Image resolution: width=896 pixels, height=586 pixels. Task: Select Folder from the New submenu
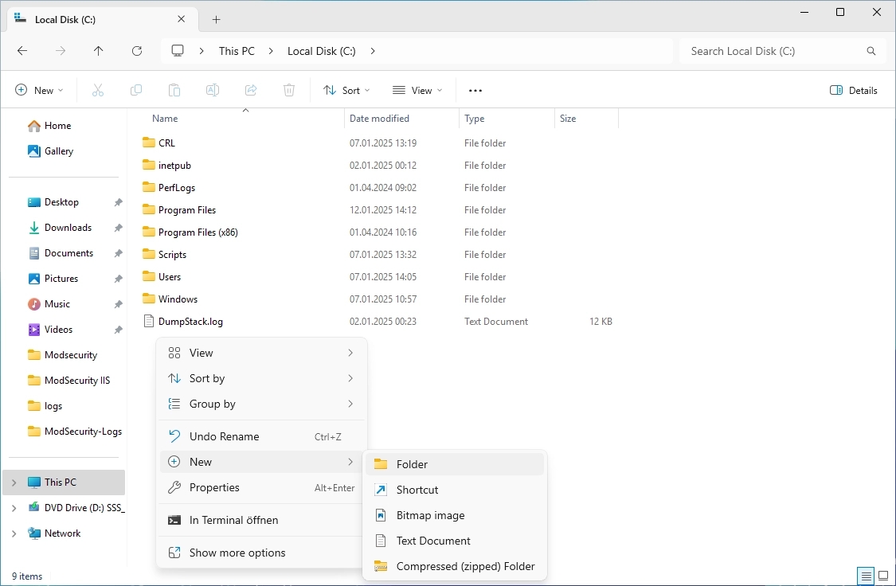pos(412,464)
